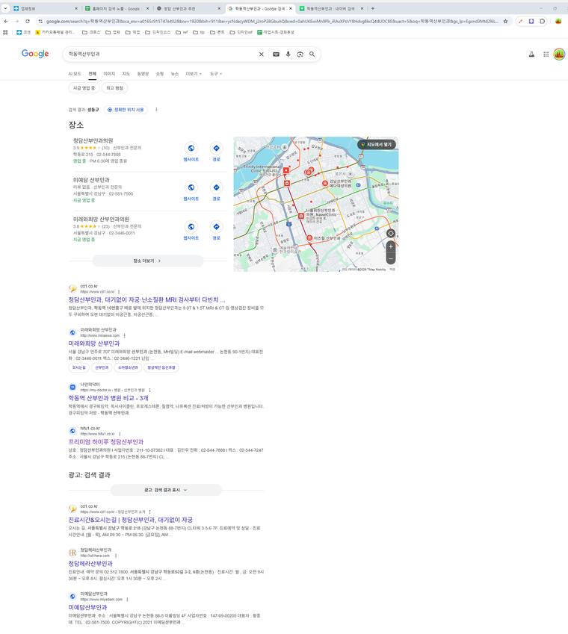The width and height of the screenshot is (568, 634).
Task: Open a new browser tab
Action: 373,8
